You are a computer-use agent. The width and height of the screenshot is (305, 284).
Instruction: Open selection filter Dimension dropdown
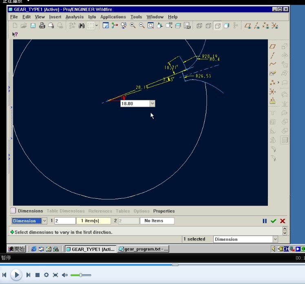click(275, 239)
